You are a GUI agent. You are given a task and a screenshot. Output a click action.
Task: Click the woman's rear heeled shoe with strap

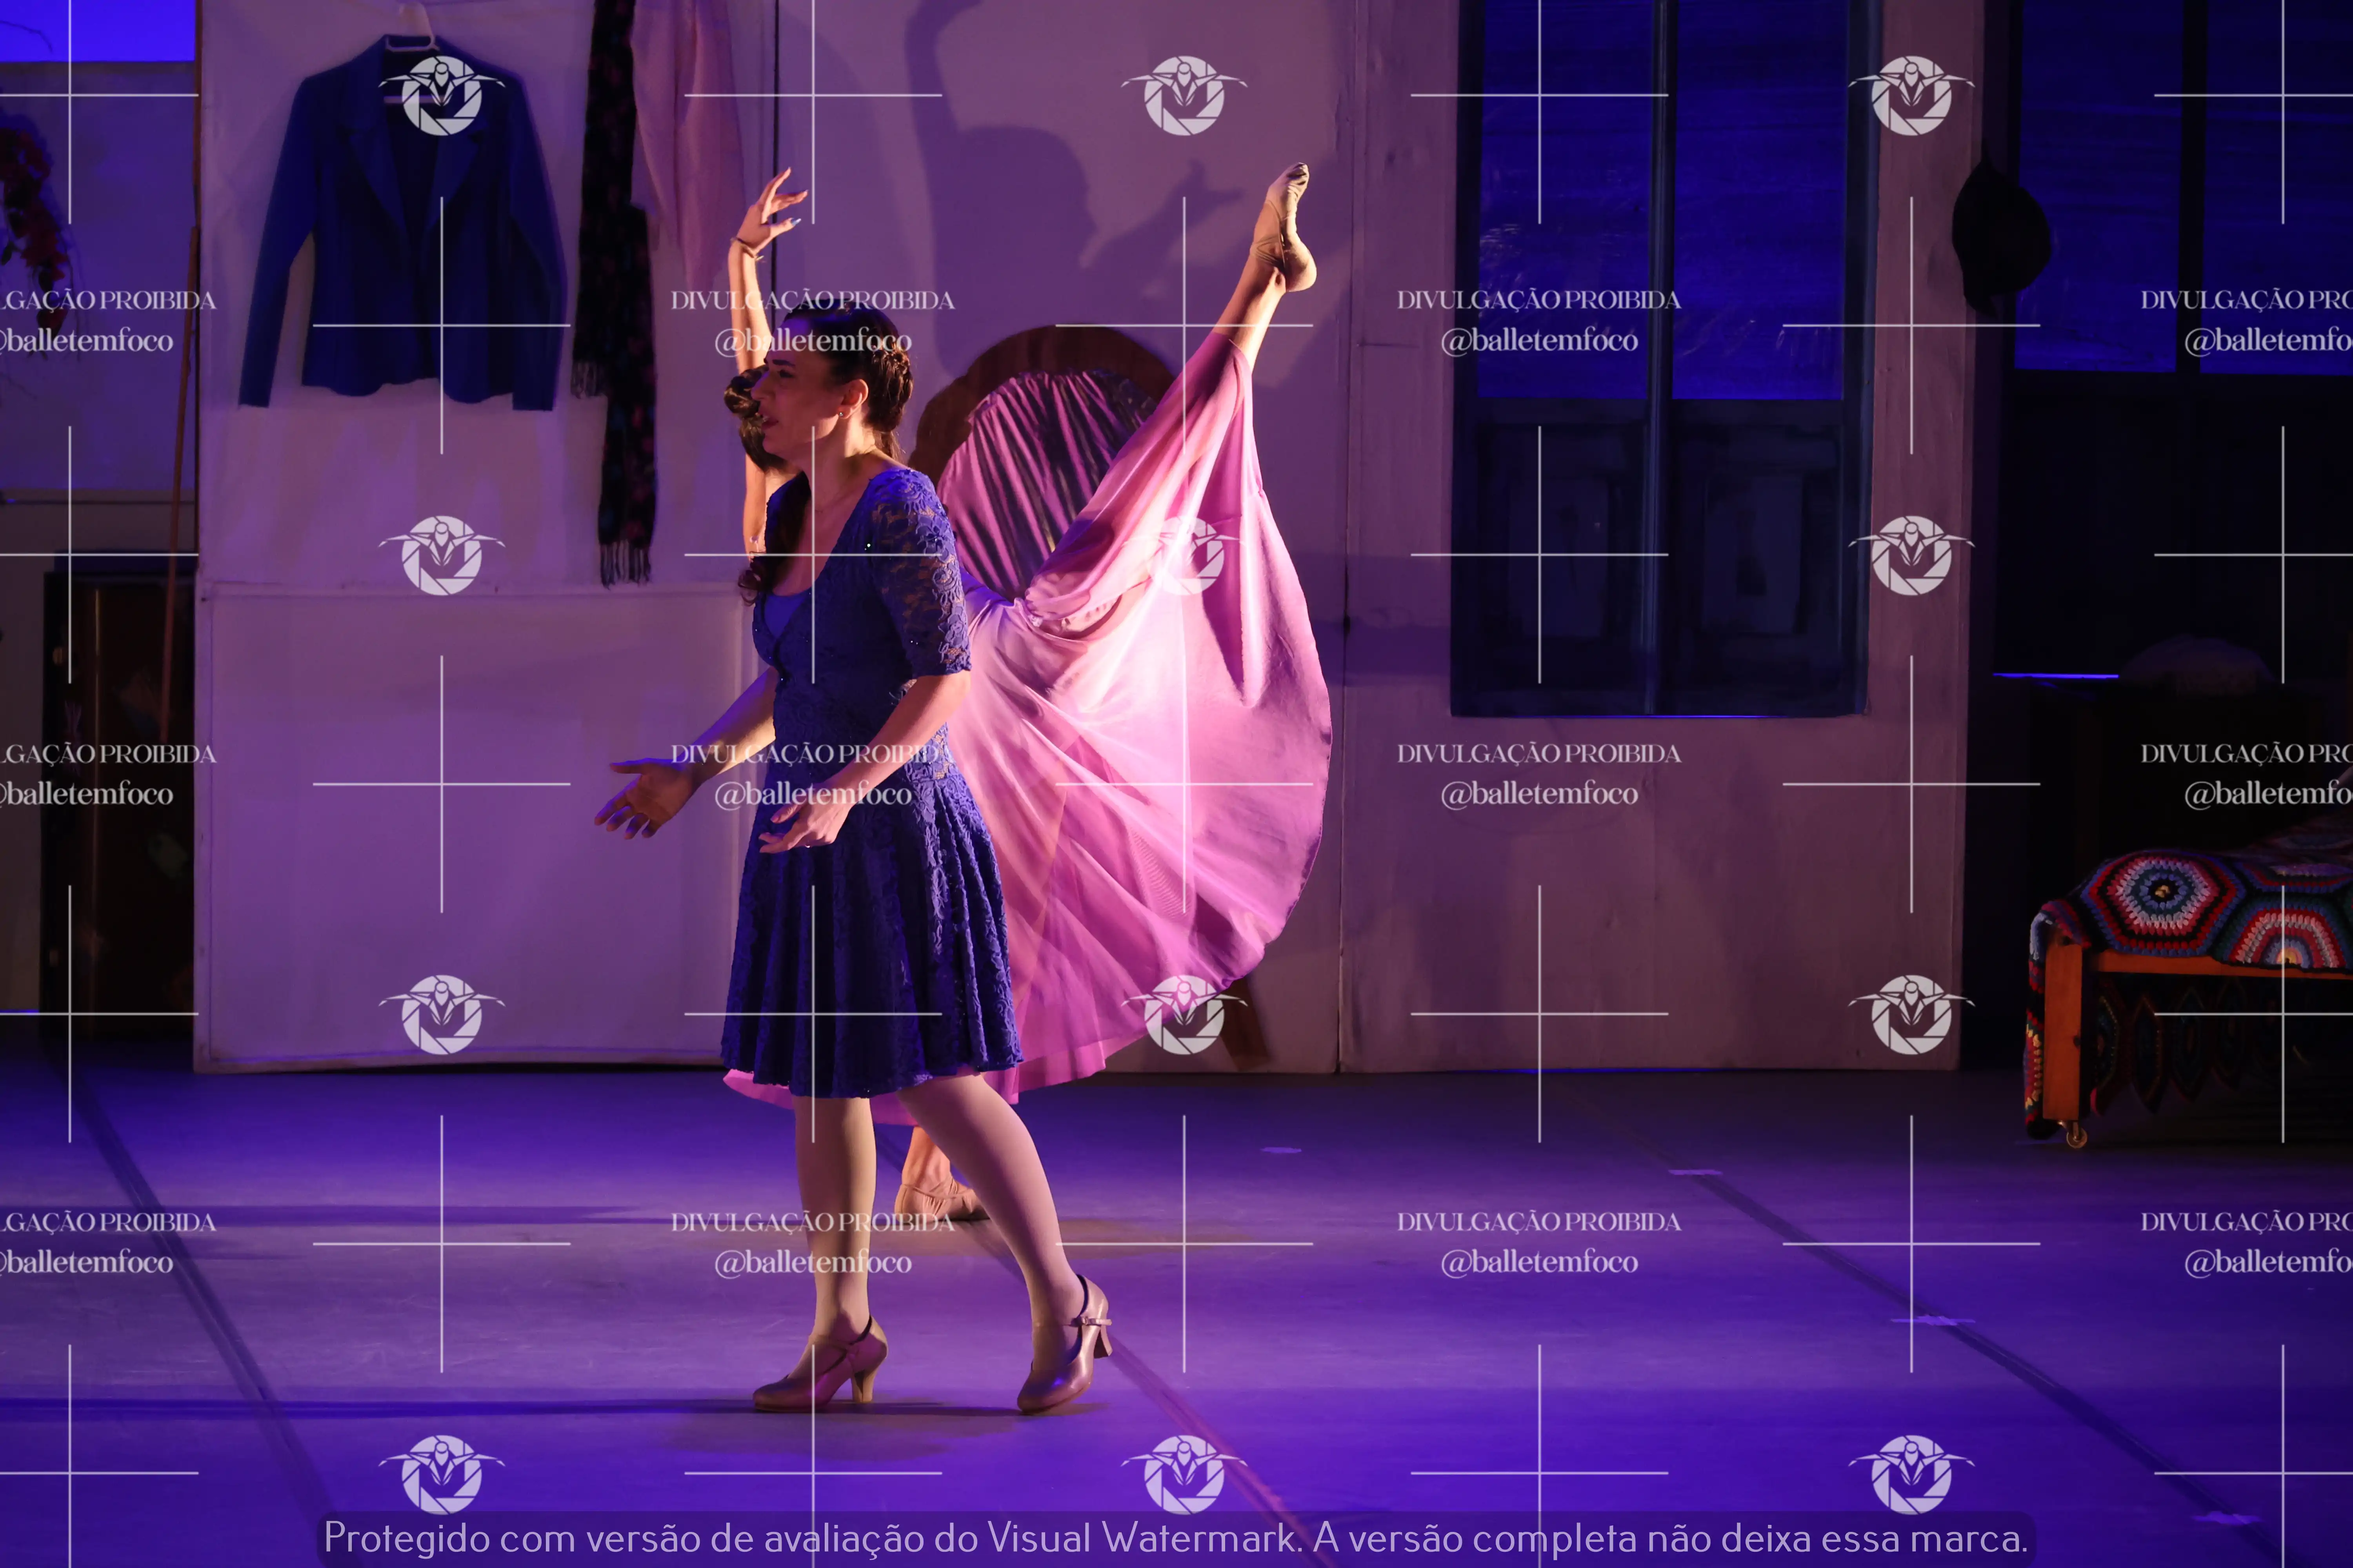(x=1066, y=1355)
